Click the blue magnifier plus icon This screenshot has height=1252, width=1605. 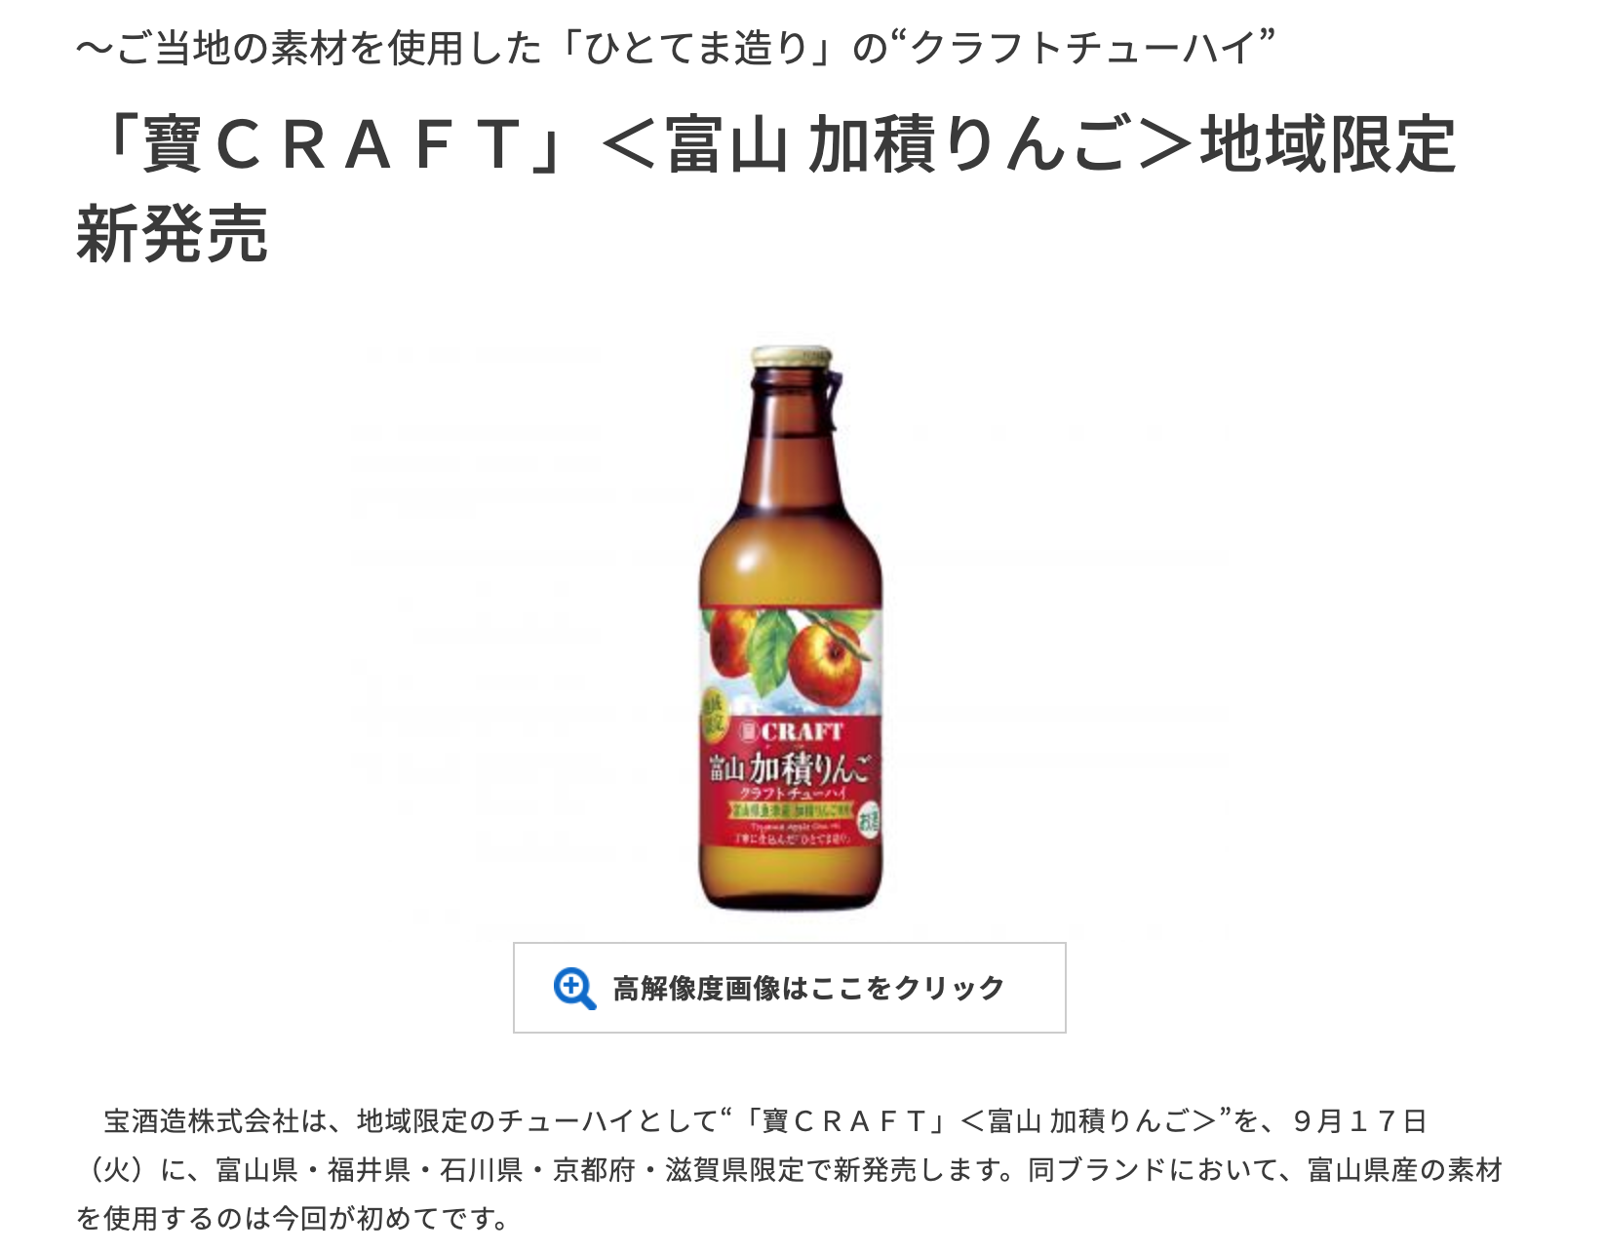574,988
